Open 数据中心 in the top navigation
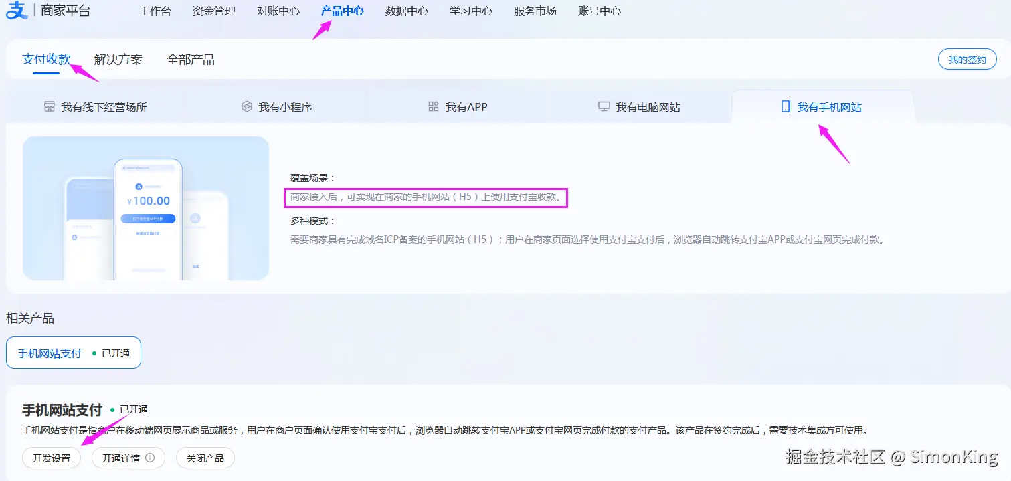 coord(407,11)
